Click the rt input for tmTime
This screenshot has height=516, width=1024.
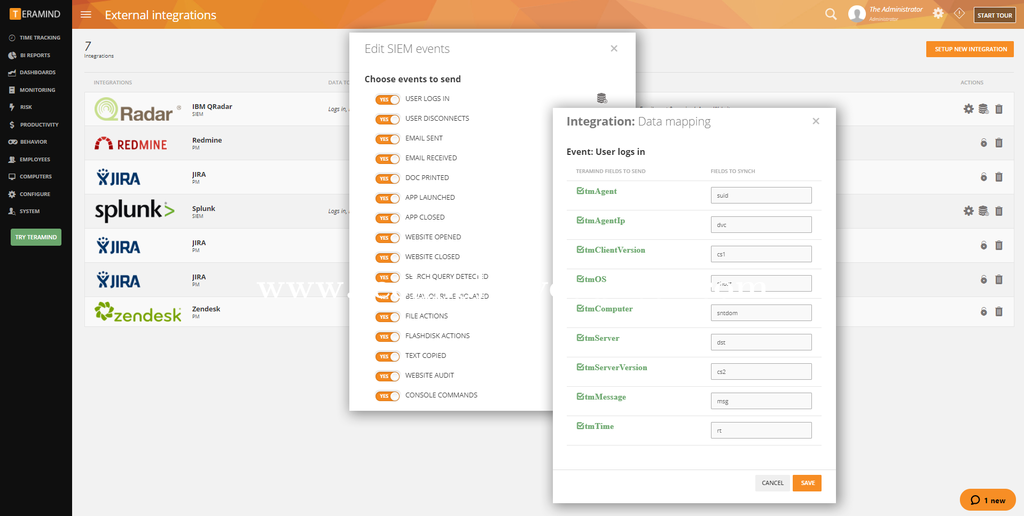point(761,431)
